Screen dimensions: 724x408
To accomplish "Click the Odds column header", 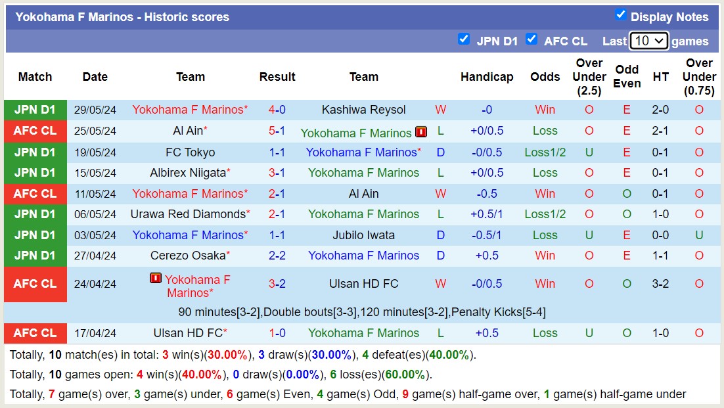I will click(x=545, y=77).
